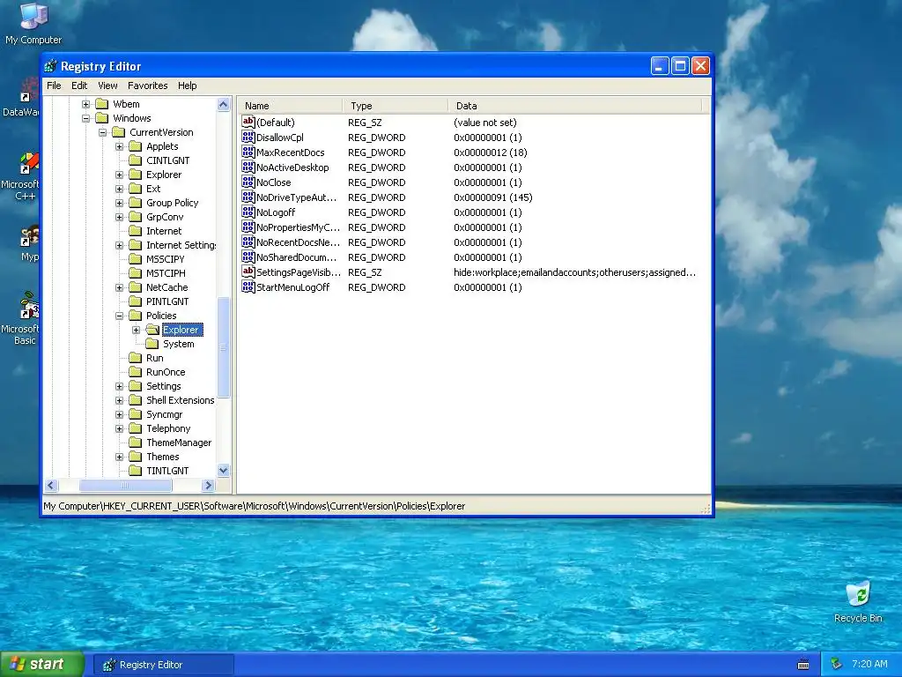Click Registry Editor taskbar button
Viewport: 902px width, 677px height.
tap(164, 665)
